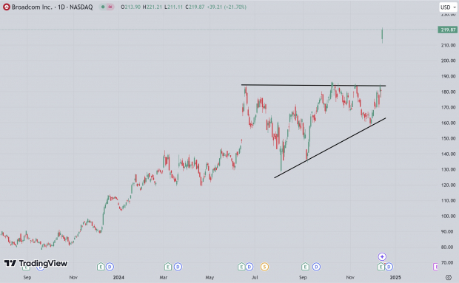
Task: Open the earnings marker before 2024 label
Action: tap(101, 267)
